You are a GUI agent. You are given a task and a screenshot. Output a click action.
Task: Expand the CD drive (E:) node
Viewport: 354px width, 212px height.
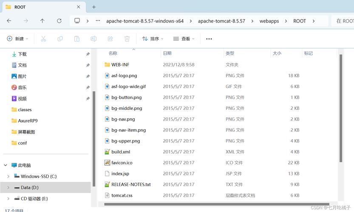point(8,198)
